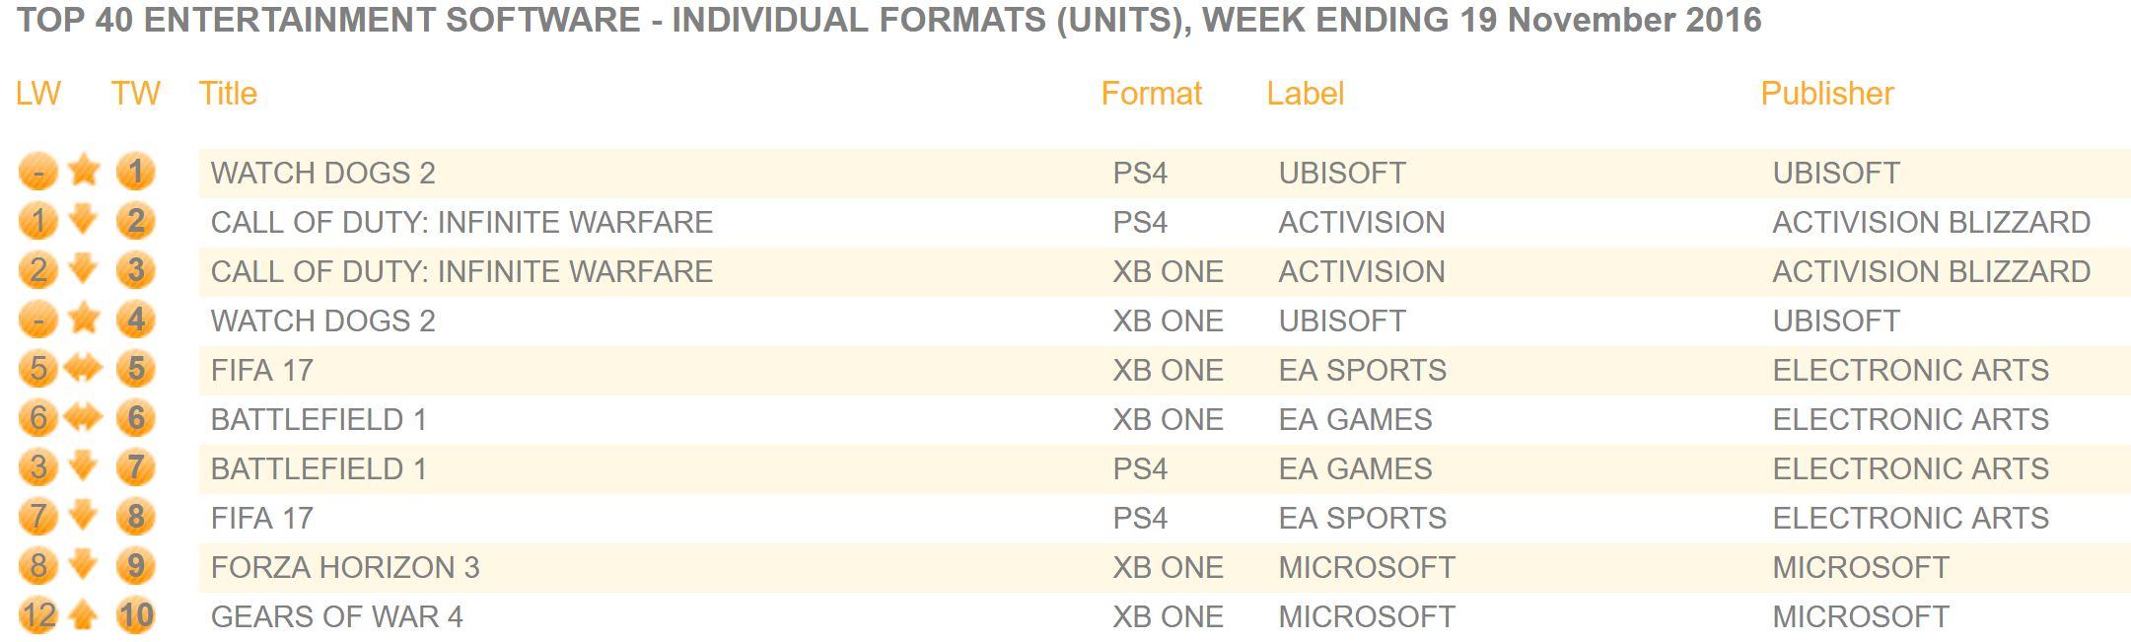The height and width of the screenshot is (642, 2131).
Task: Click the down arrow icon beside Forza Horizon 3
Action: [x=85, y=564]
